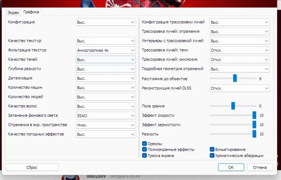Open the Реконструкция лучей DLSS dropdown
This screenshot has width=281, height=180.
[240, 88]
